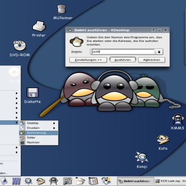Image resolution: width=186 pixels, height=186 pixels.
Task: Click the gear icon in dialog title bar
Action: pos(69,30)
